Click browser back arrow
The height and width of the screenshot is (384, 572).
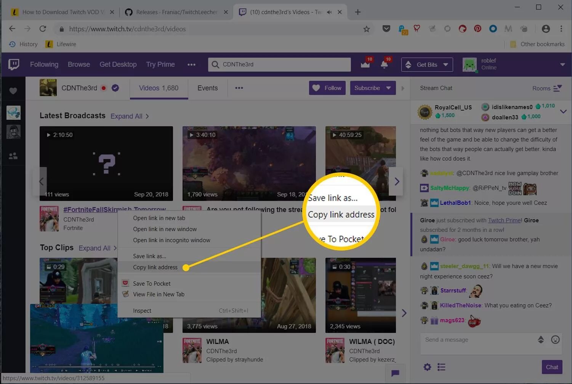pos(12,29)
